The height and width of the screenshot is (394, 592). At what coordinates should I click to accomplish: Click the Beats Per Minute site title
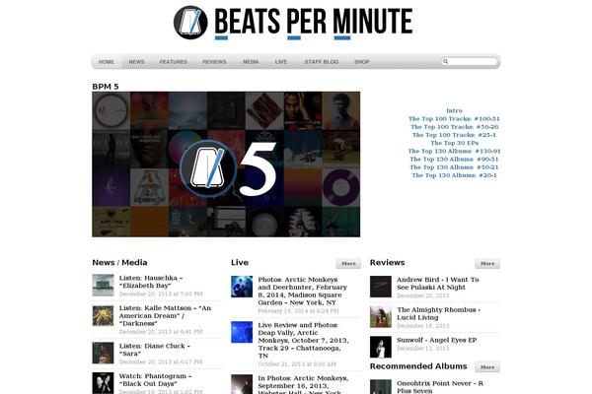click(314, 22)
